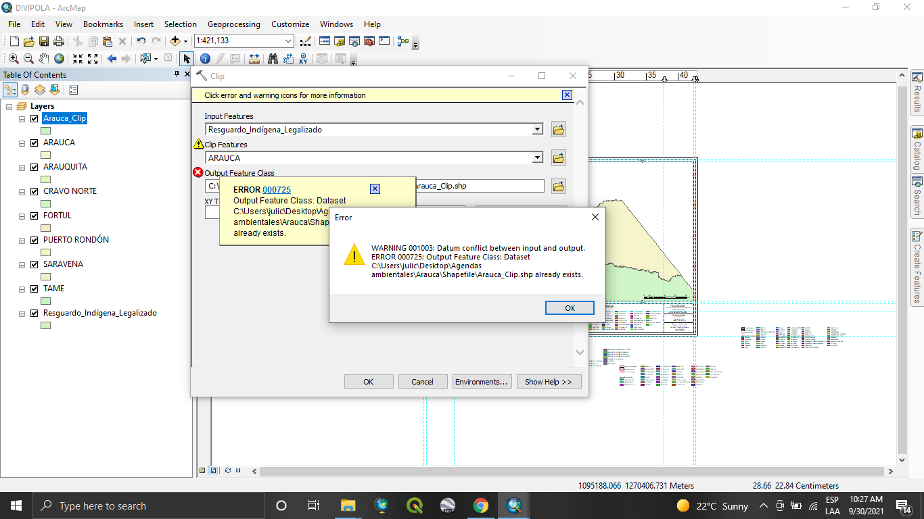Select the Pan hand tool
The height and width of the screenshot is (519, 924).
(44, 59)
